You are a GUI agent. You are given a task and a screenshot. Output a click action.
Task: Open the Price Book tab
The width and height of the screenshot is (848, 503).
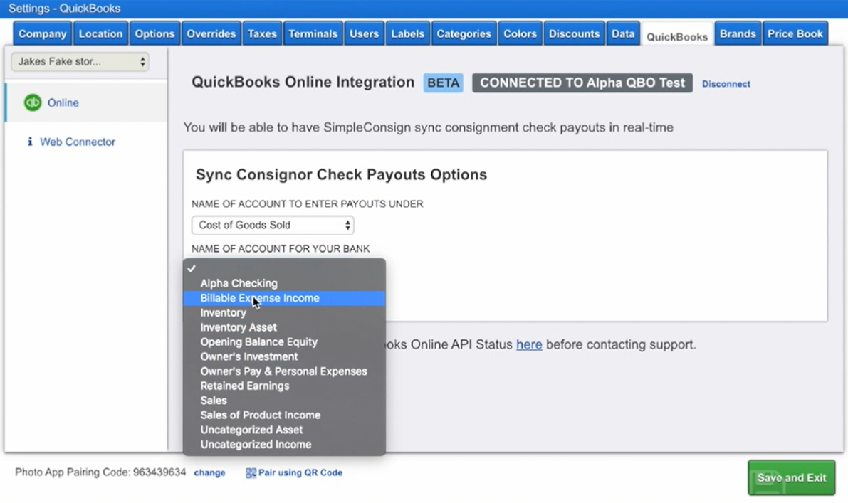pos(795,33)
